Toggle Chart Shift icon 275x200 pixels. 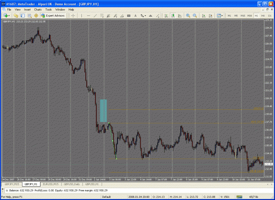click(x=210, y=15)
